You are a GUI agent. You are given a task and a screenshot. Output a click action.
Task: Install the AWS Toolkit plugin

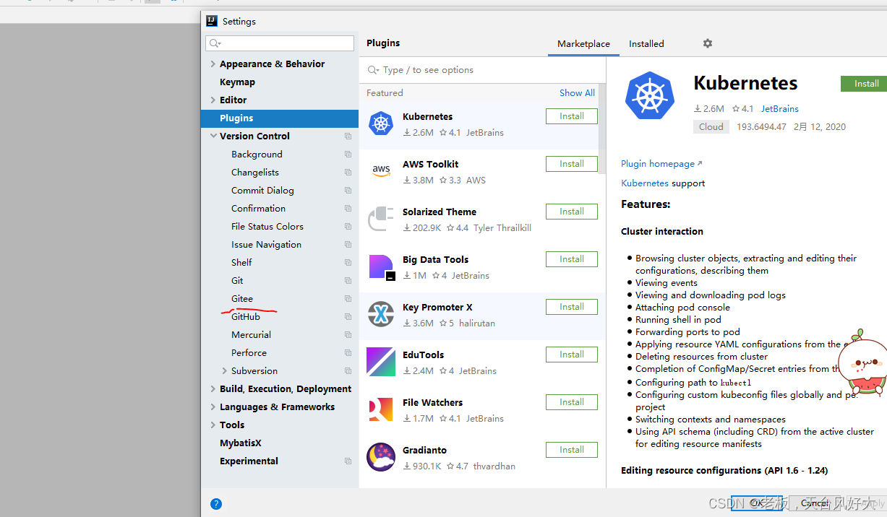coord(571,164)
